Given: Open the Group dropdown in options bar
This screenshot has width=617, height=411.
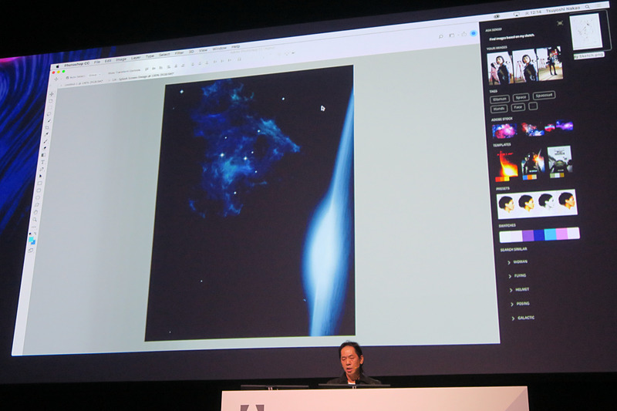Looking at the screenshot, I should click(94, 74).
